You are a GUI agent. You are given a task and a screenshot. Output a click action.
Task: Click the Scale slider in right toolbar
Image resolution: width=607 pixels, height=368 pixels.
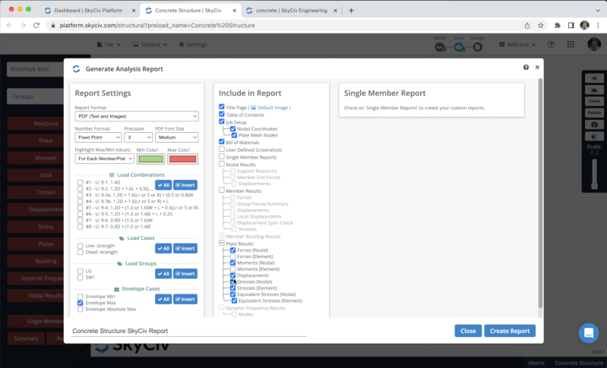(x=594, y=174)
